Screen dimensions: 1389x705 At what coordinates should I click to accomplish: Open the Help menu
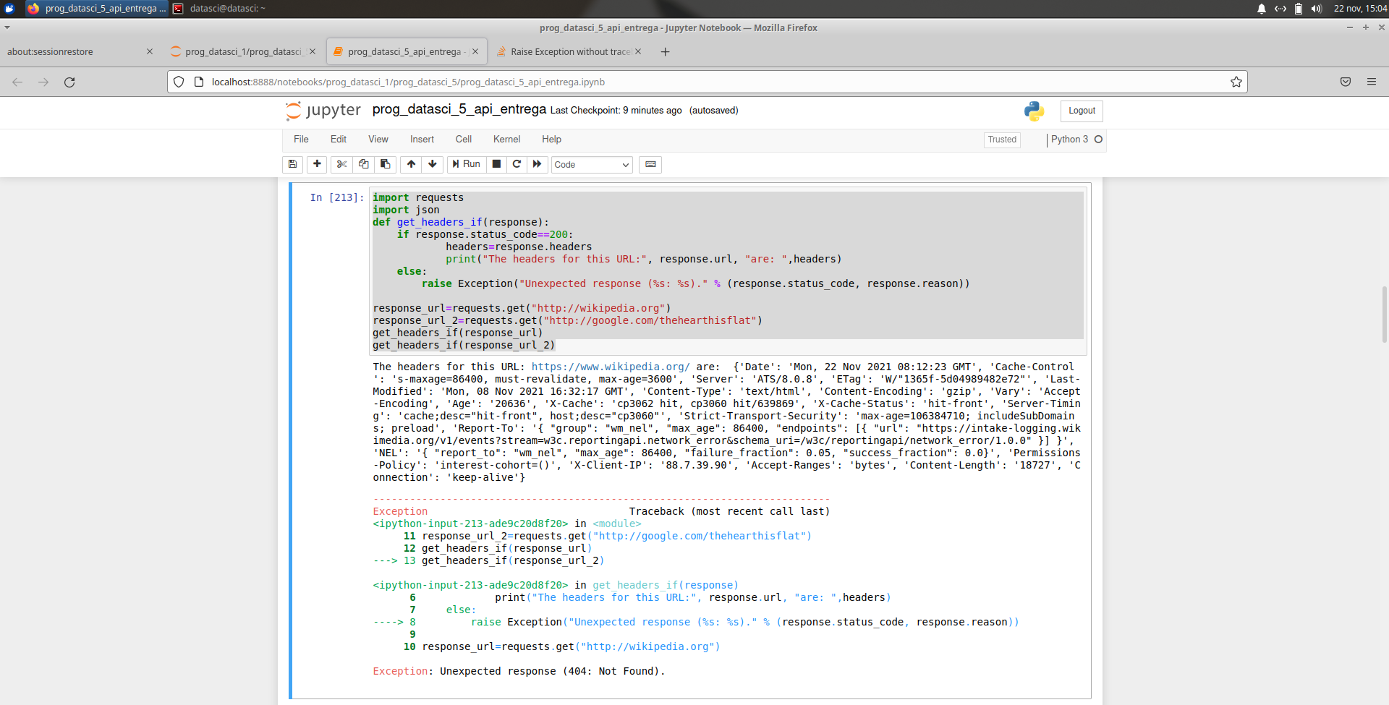click(551, 140)
